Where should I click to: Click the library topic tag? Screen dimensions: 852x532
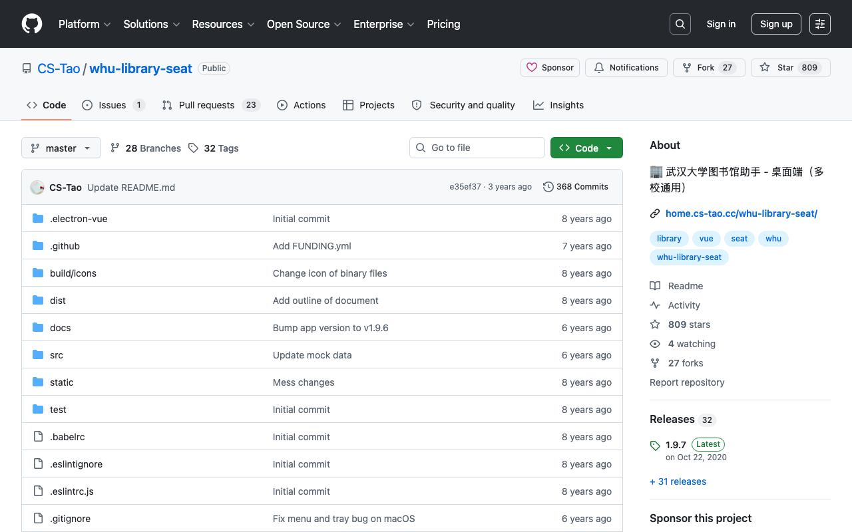[669, 239]
